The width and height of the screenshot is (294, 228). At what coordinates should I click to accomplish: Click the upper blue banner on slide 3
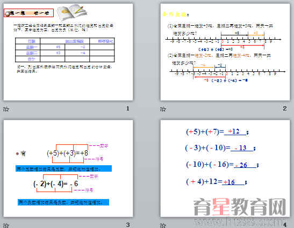coord(64,168)
